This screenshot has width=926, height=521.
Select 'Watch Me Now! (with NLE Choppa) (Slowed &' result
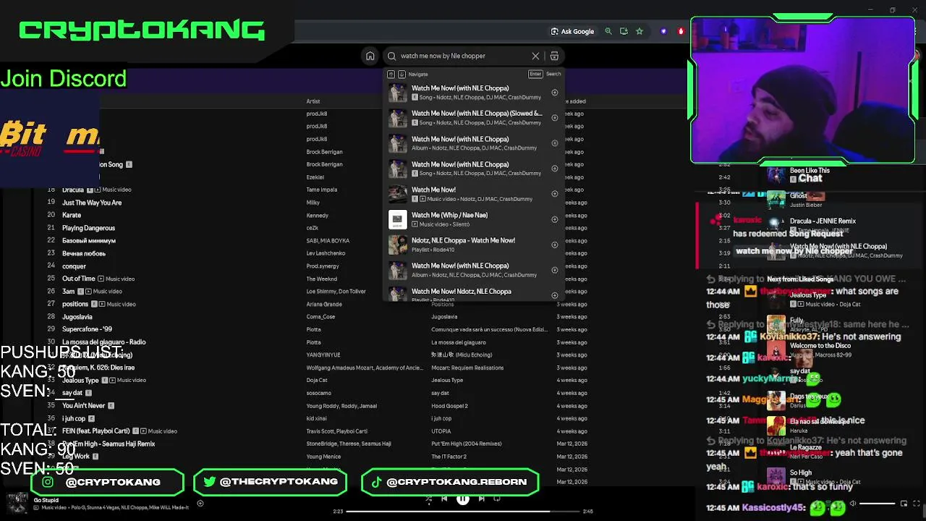click(473, 117)
